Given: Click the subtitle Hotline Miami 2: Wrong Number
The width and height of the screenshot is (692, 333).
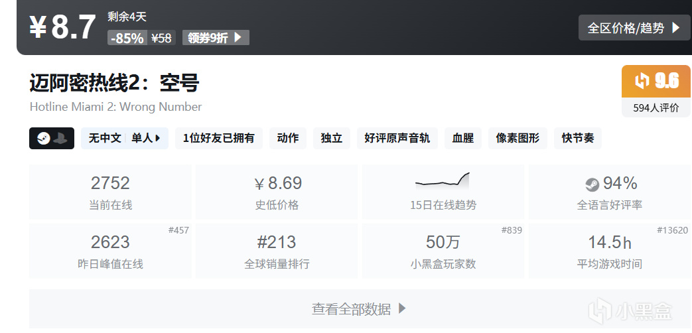Looking at the screenshot, I should pos(115,107).
